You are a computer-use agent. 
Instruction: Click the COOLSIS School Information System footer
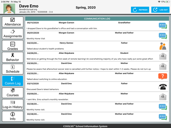(x=85, y=126)
